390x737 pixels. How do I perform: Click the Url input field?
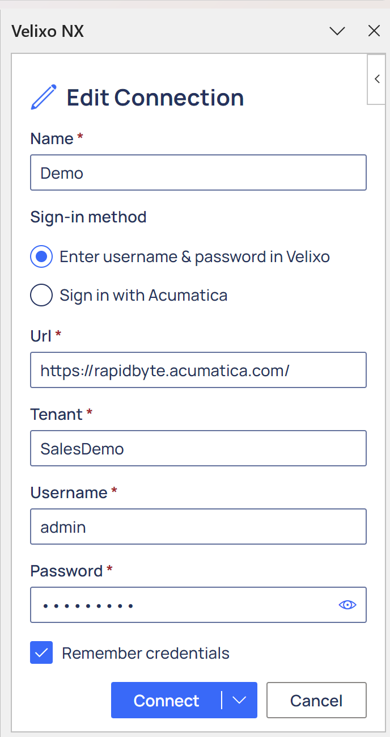[198, 370]
